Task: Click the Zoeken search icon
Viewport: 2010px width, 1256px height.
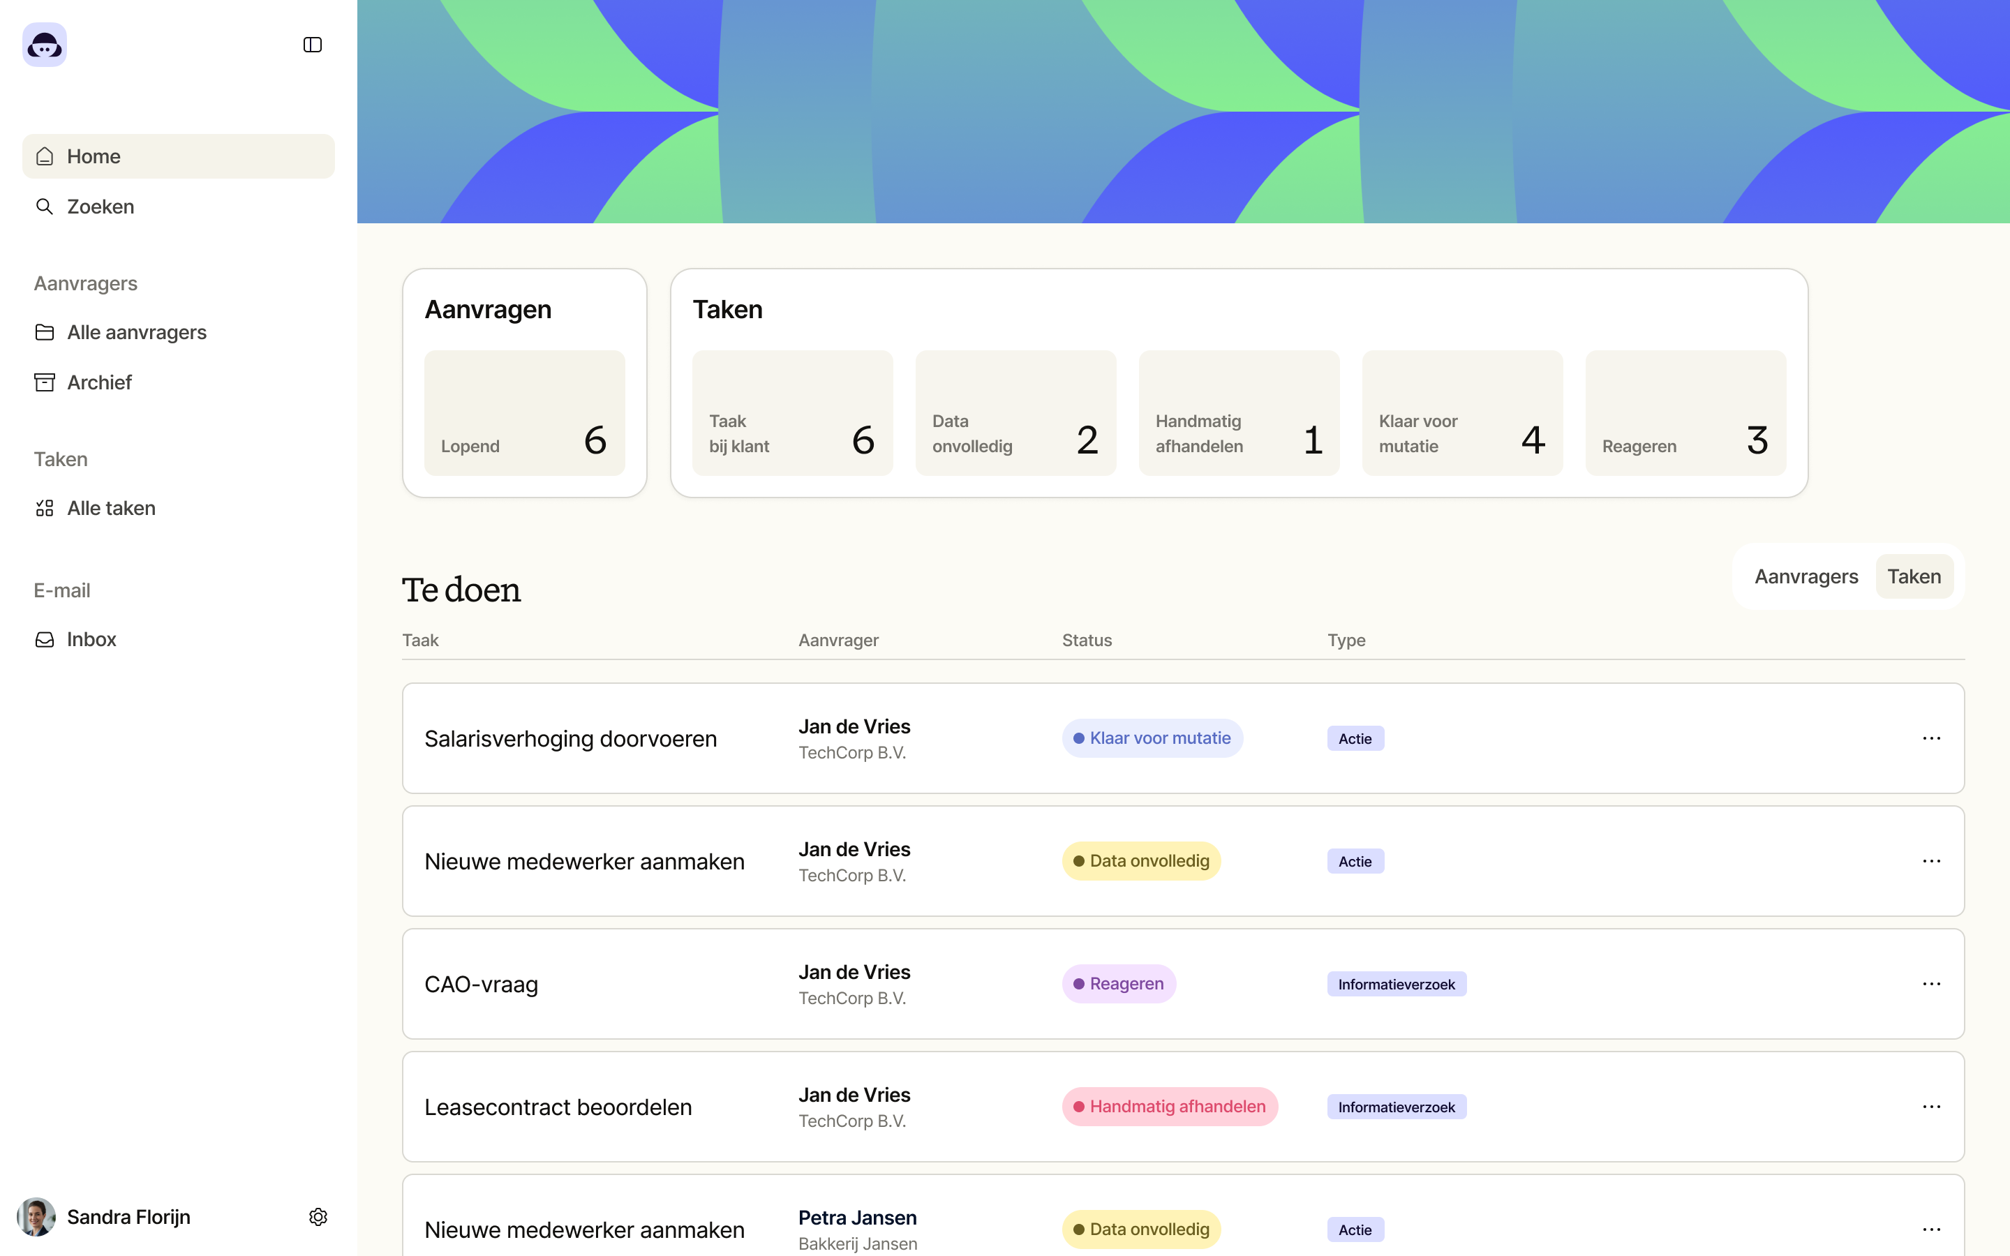Action: [45, 206]
